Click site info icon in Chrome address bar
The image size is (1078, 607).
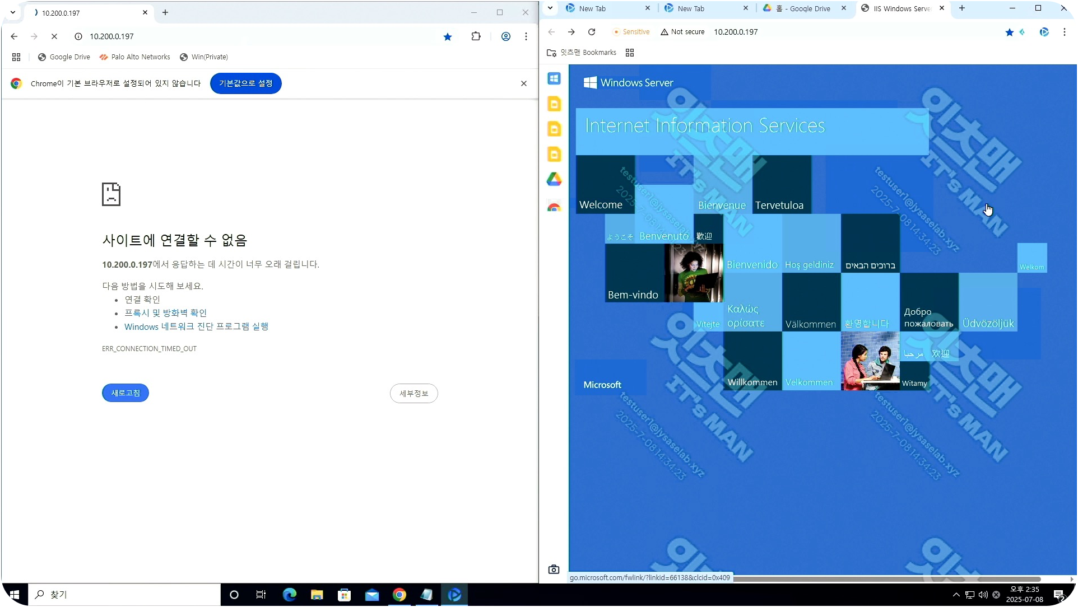[78, 36]
